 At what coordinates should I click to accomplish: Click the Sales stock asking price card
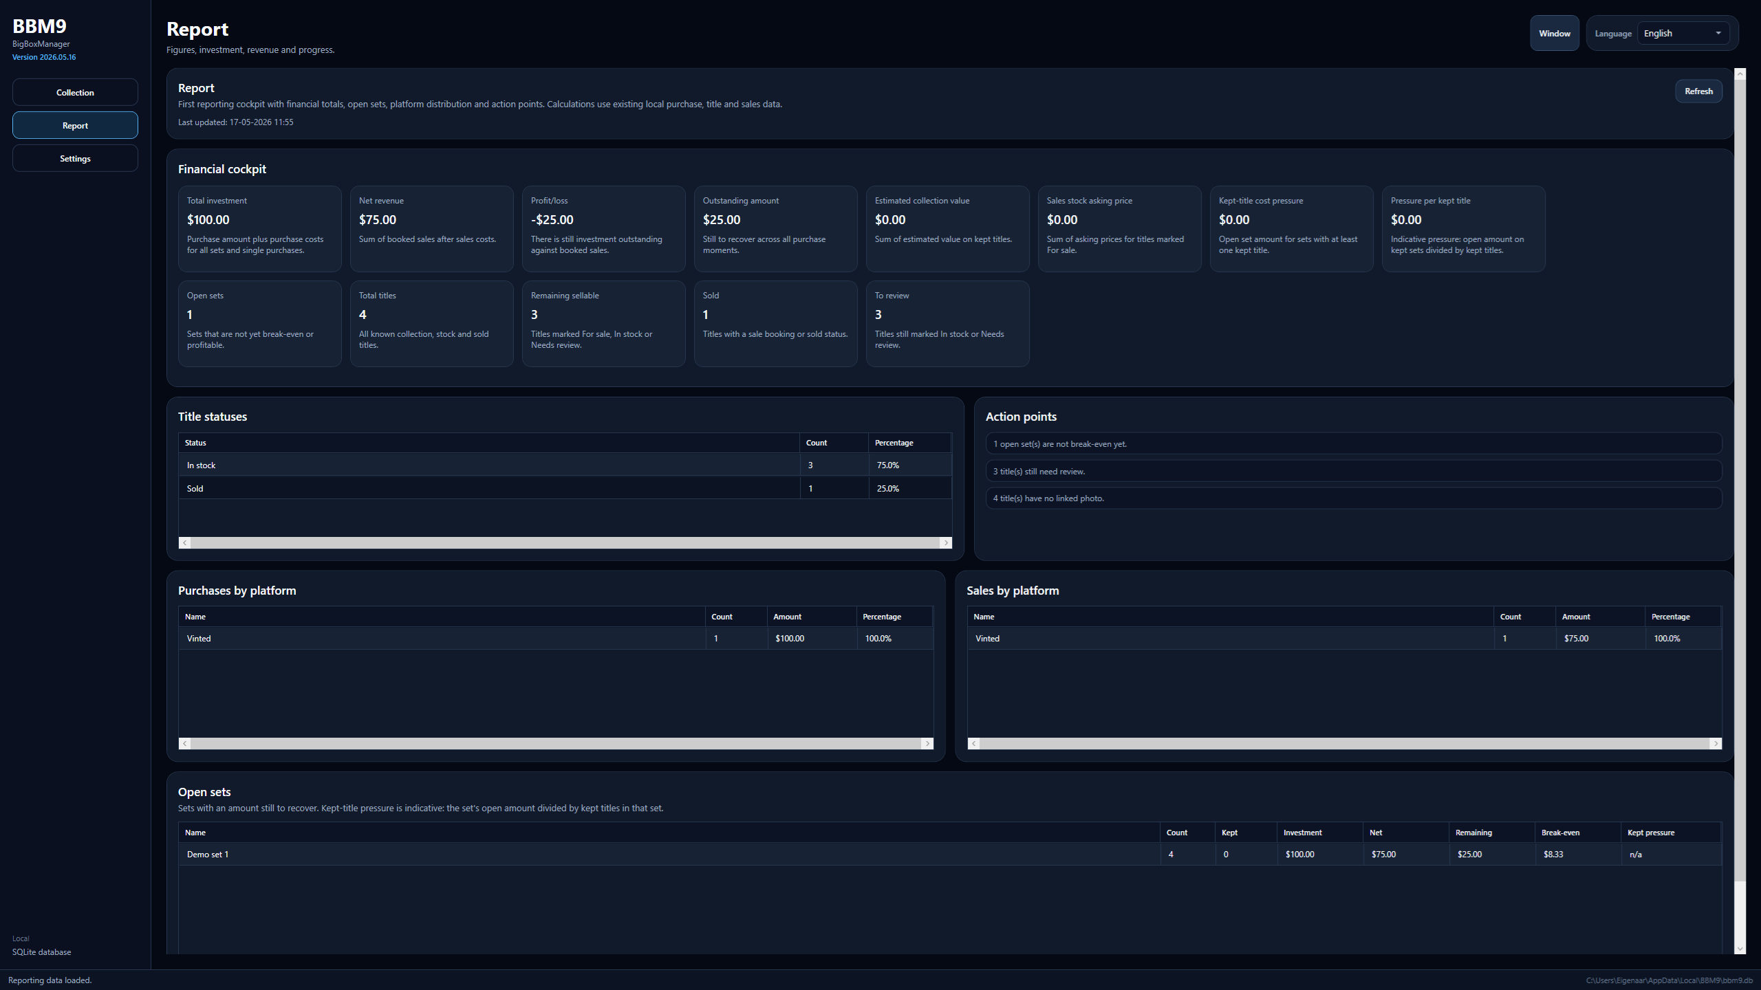click(1120, 228)
